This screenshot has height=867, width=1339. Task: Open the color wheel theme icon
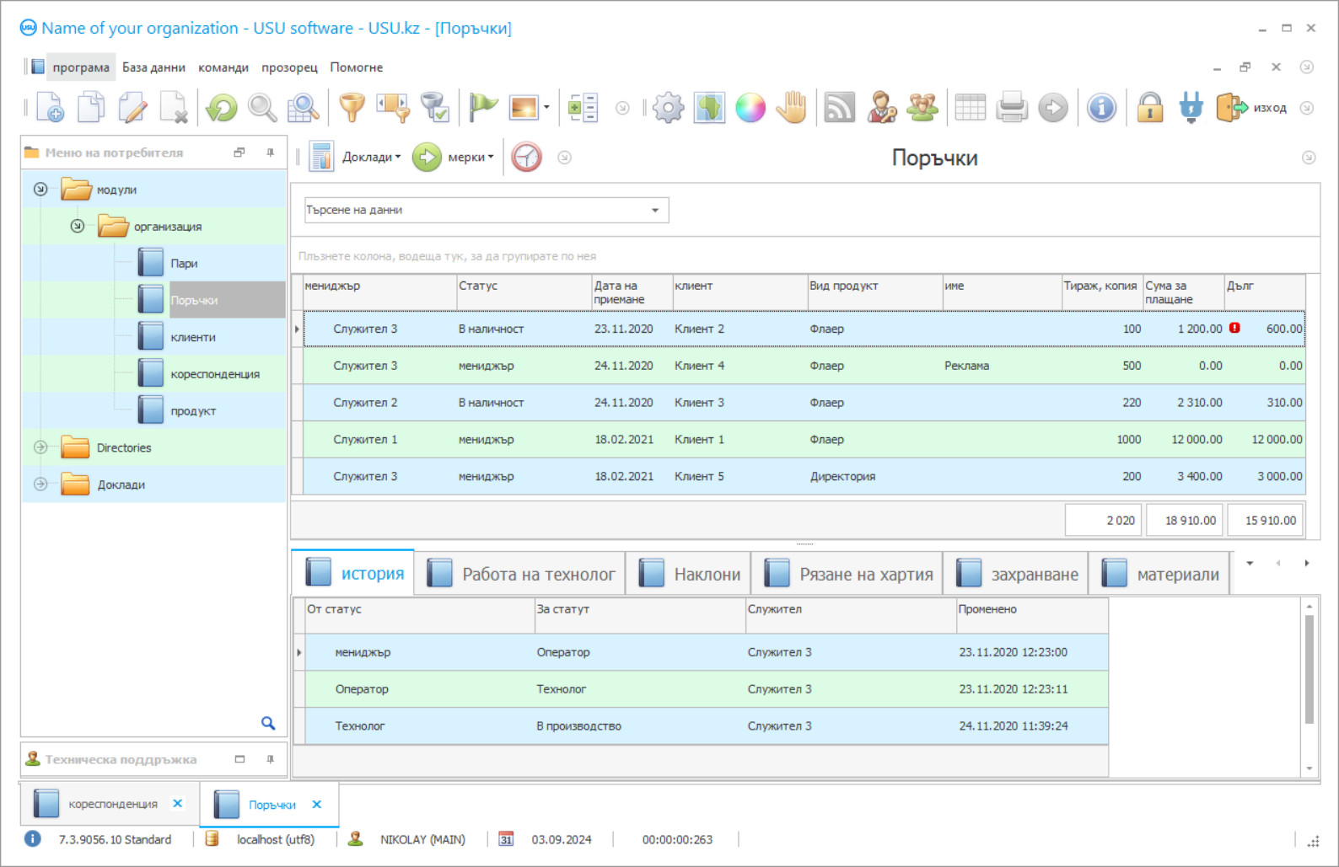750,108
